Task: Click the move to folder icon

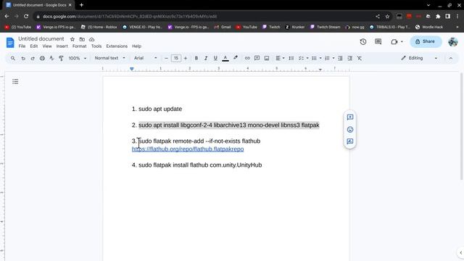Action: 82,39
